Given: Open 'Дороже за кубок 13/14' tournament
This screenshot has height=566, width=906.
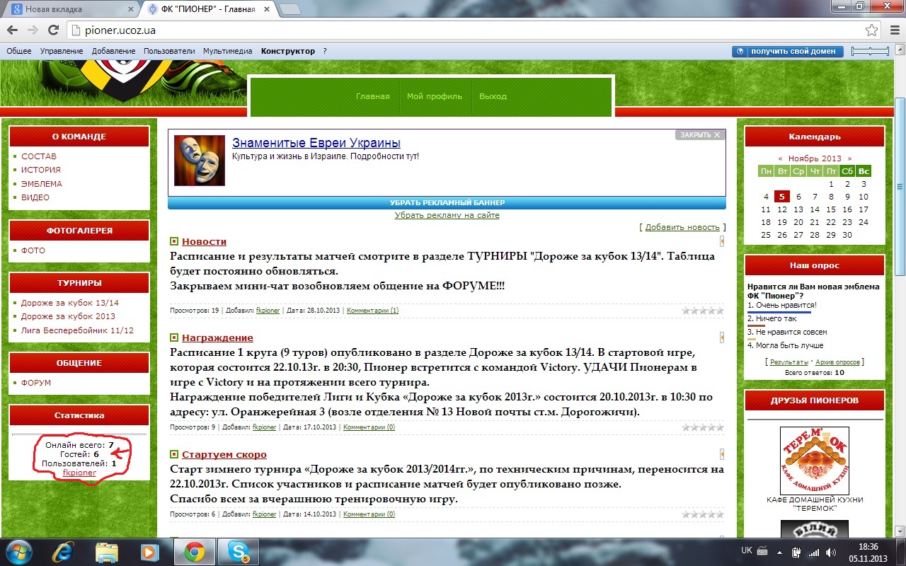Looking at the screenshot, I should (x=69, y=303).
